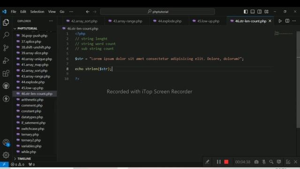The width and height of the screenshot is (300, 169).
Task: Toggle the secondary side bar layout icon
Action: tap(259, 12)
